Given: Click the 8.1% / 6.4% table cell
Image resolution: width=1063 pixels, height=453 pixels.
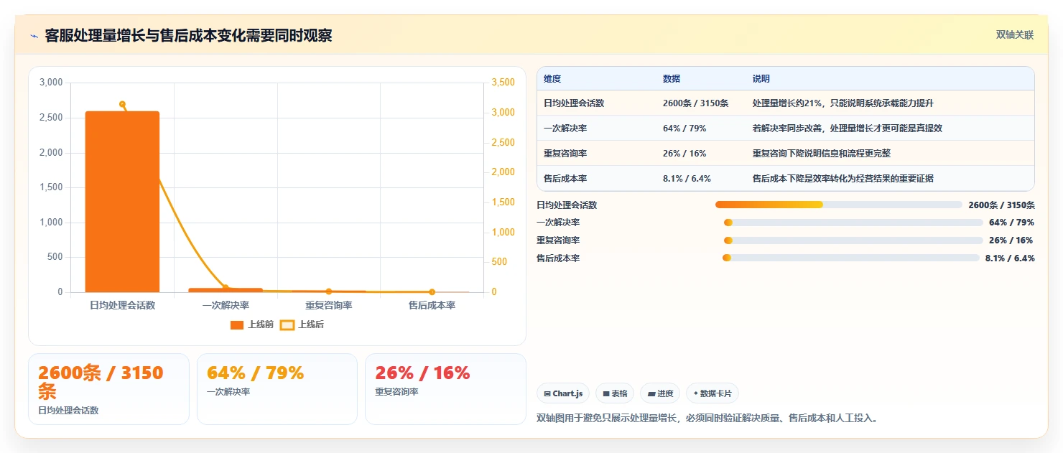Looking at the screenshot, I should click(x=687, y=179).
